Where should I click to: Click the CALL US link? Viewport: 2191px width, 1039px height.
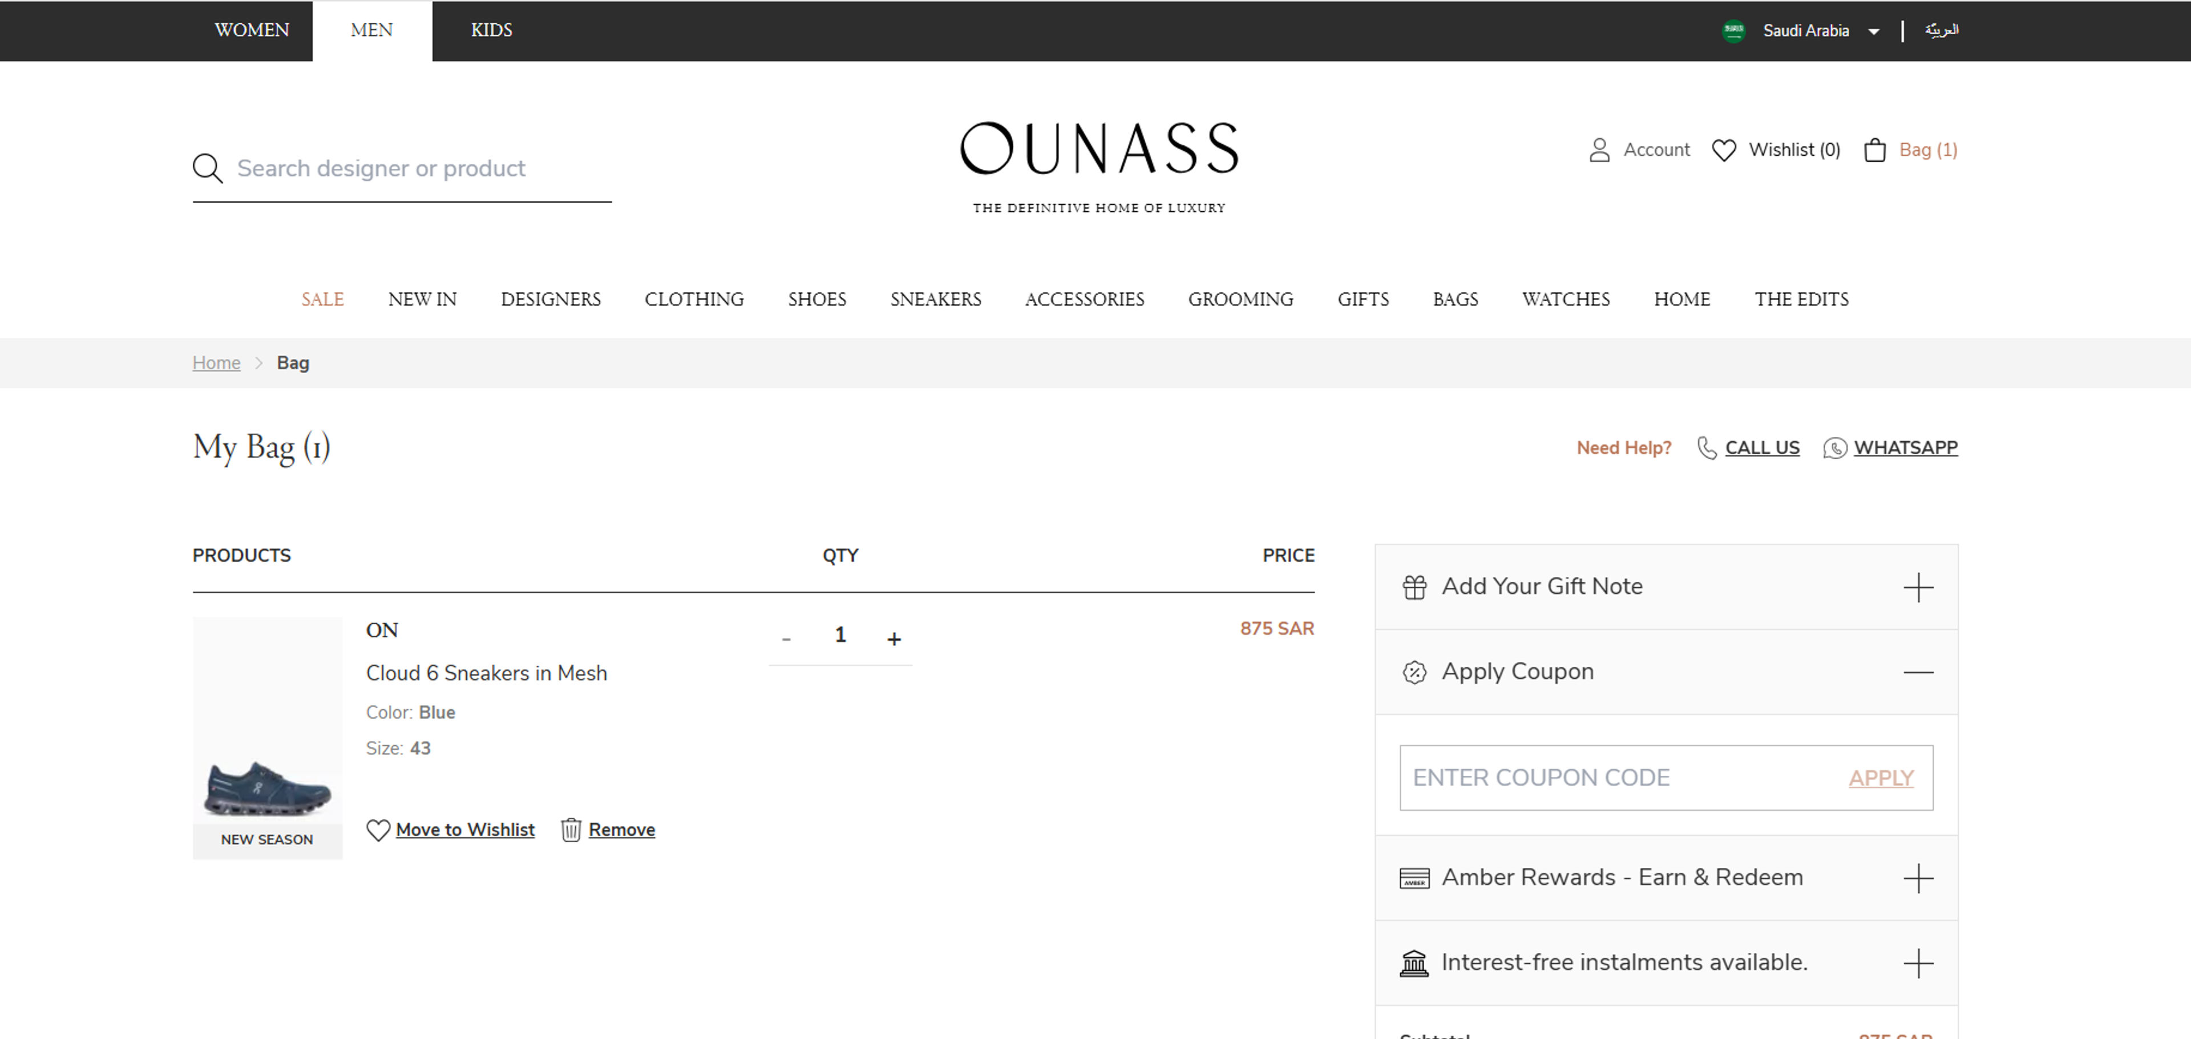click(1761, 448)
